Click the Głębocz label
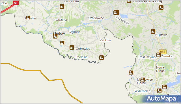This screenshot has width=181, height=104. pos(74,32)
